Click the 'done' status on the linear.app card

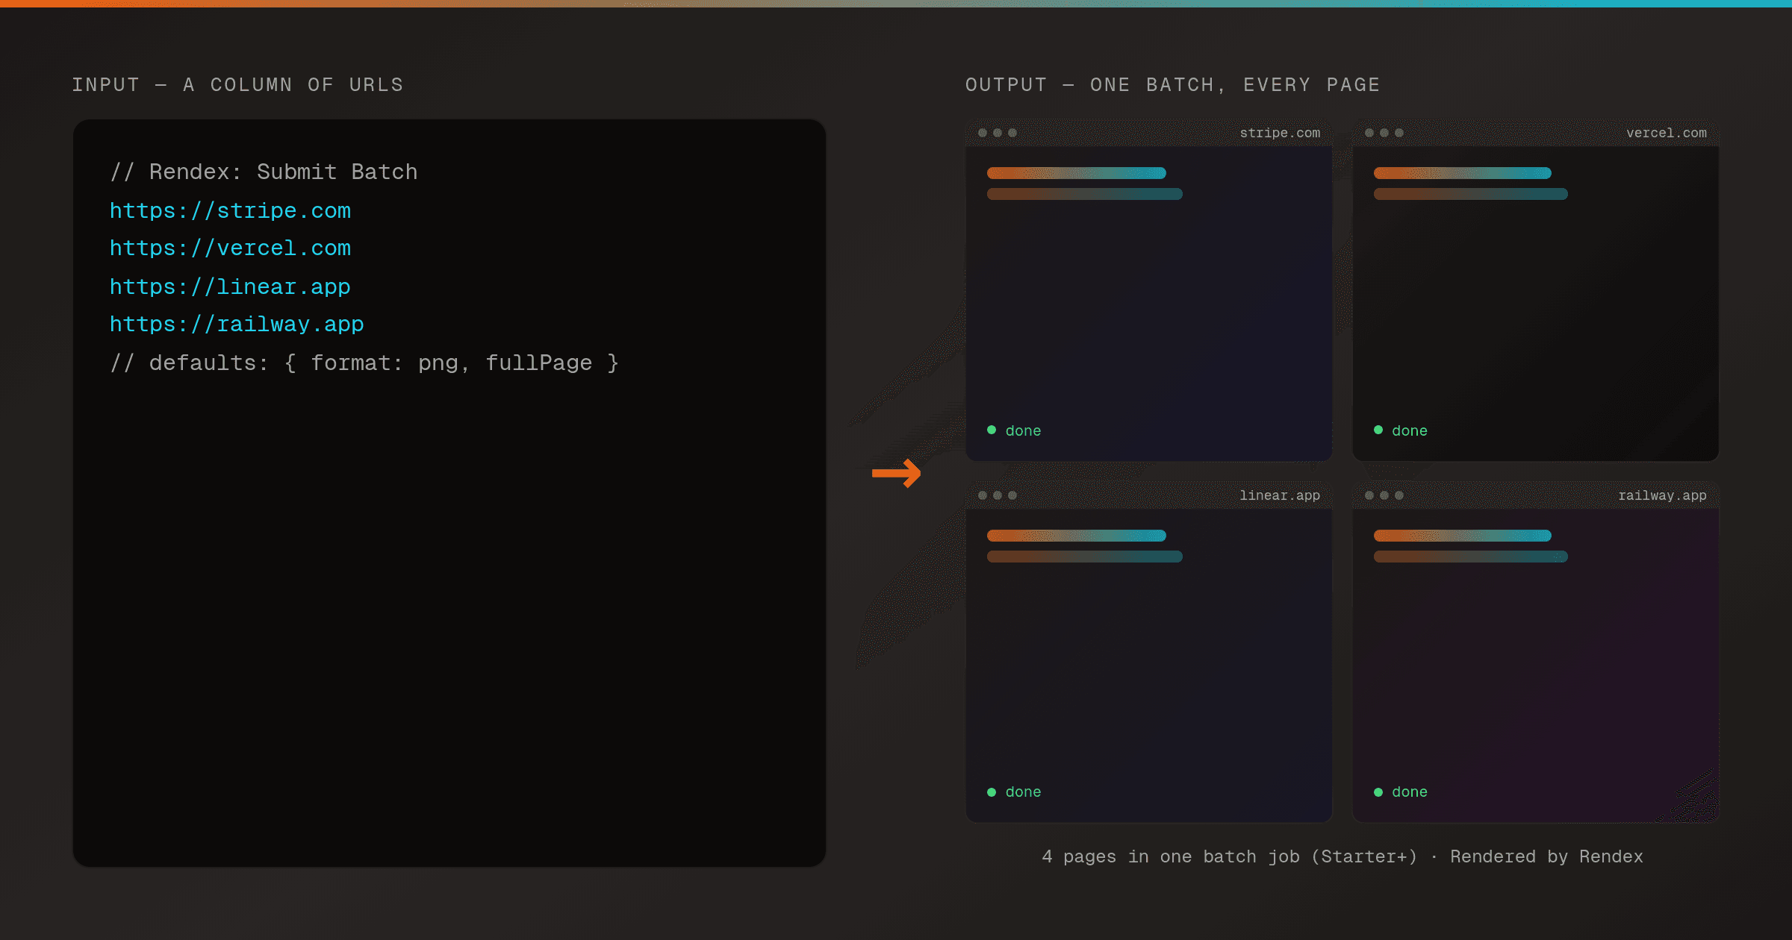tap(1014, 792)
